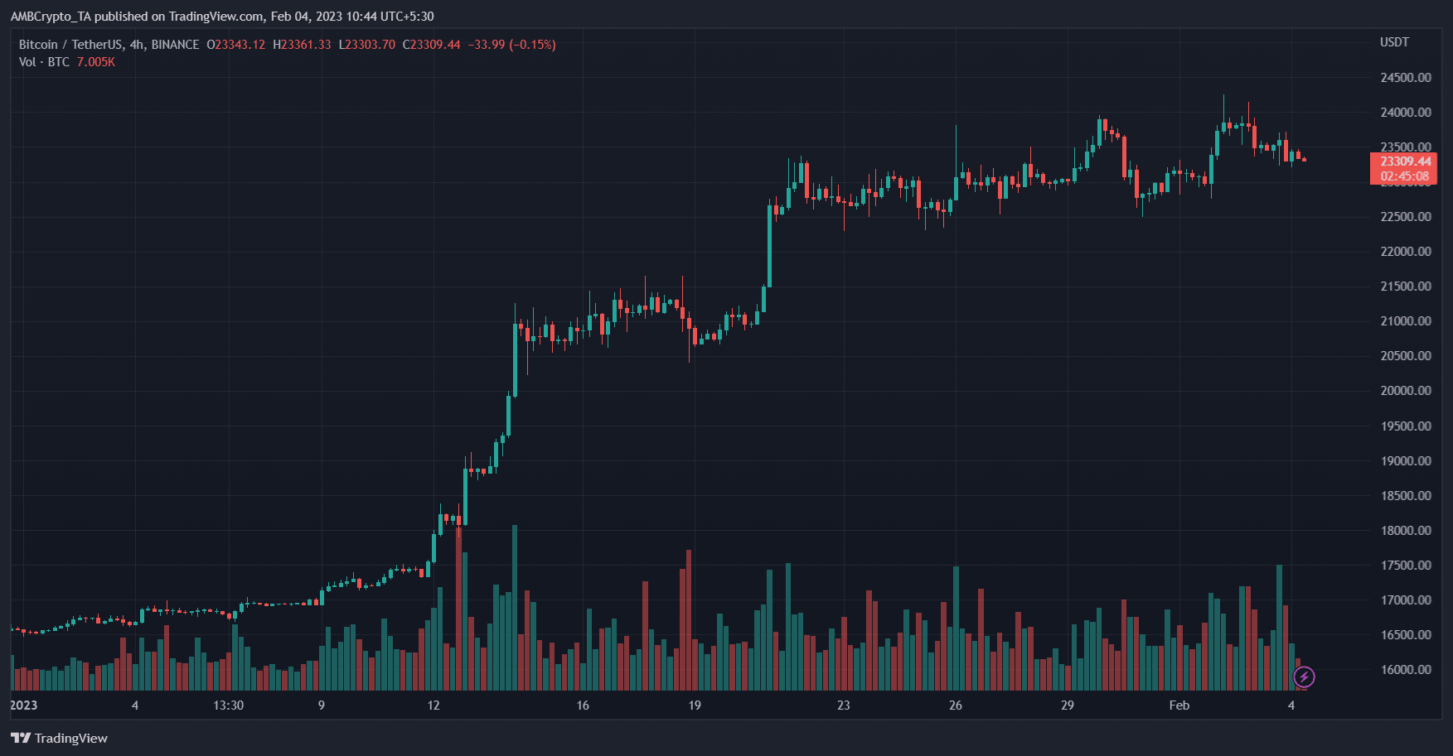
Task: Click the low price value L23303.70
Action: [367, 45]
